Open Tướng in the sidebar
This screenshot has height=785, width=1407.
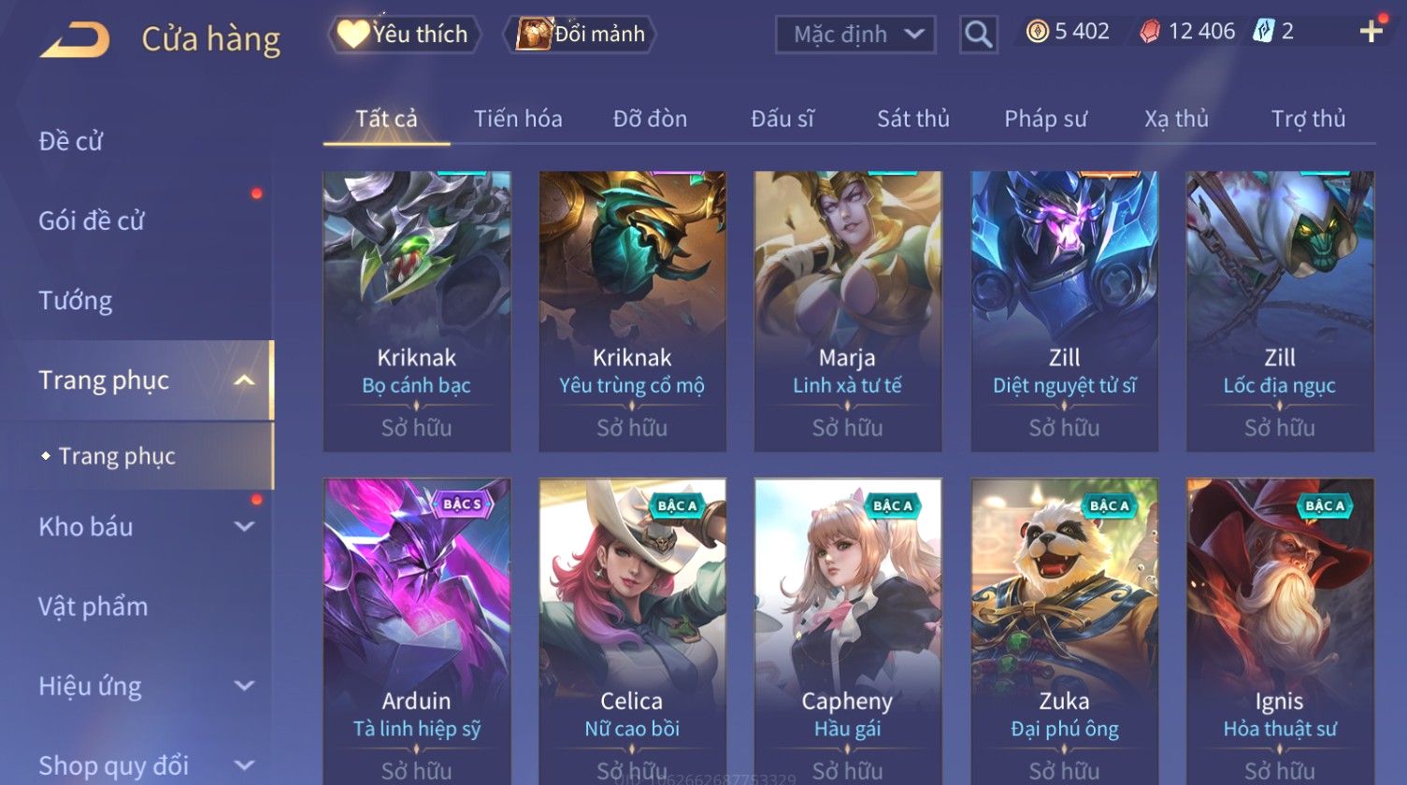76,301
